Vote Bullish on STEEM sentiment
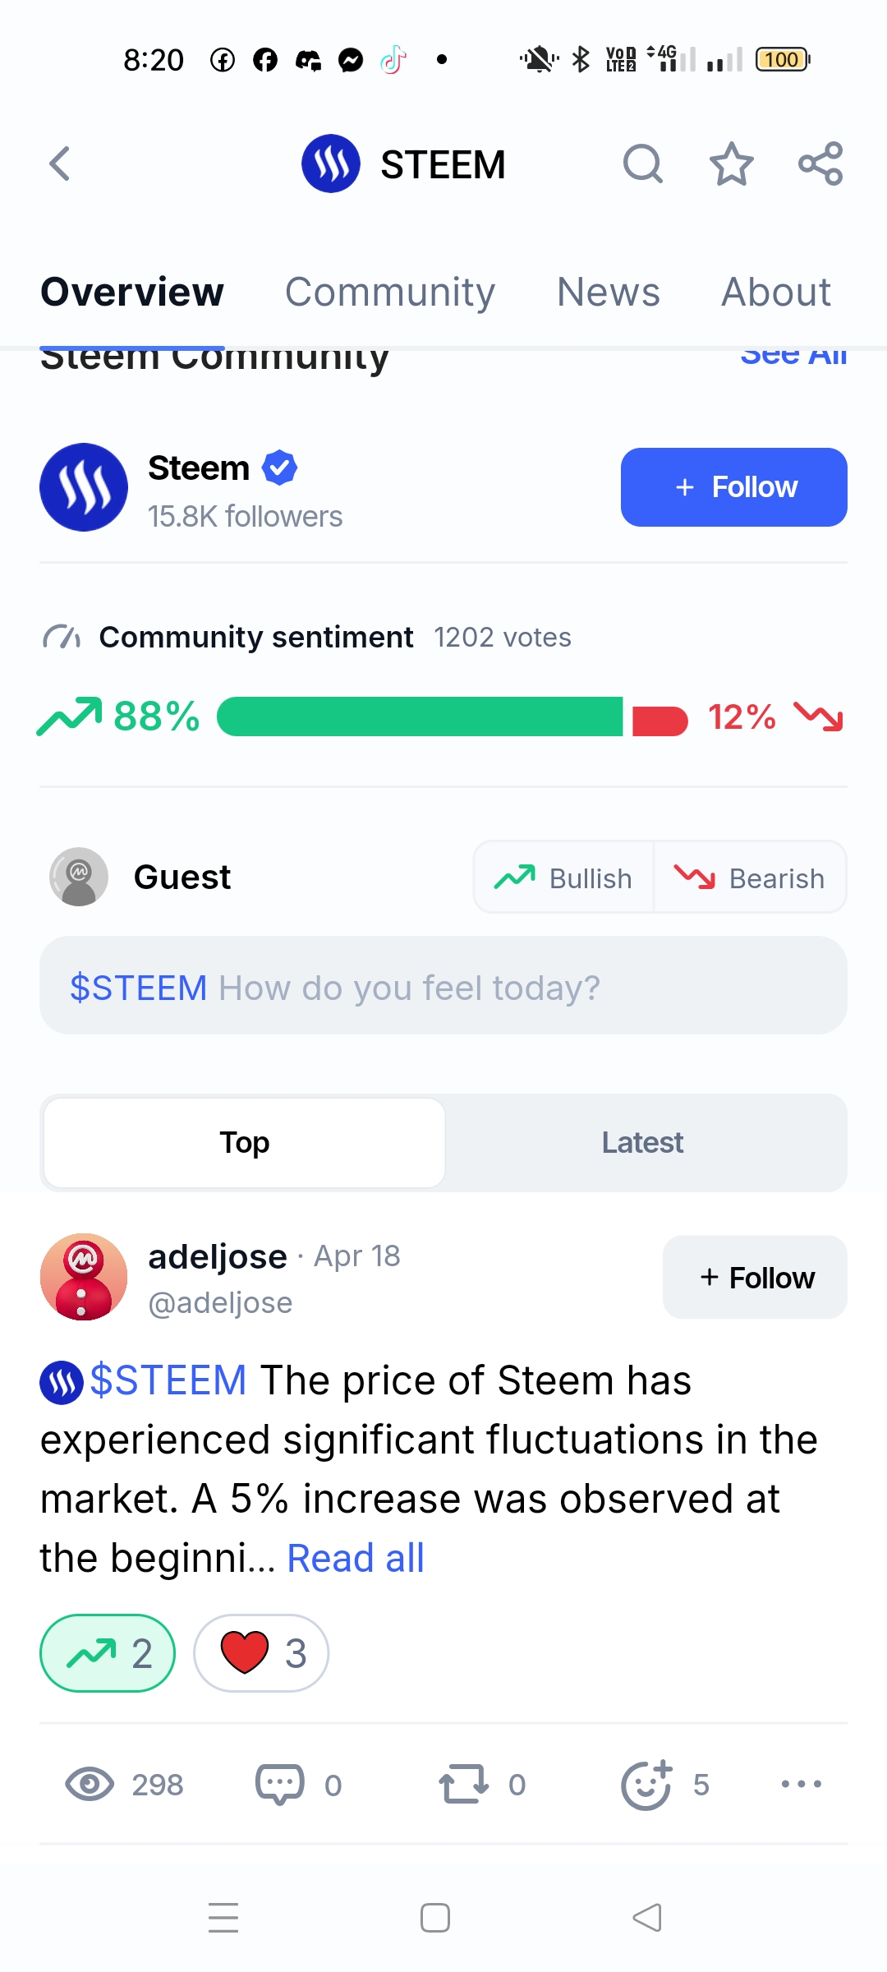This screenshot has width=887, height=1972. 564,878
